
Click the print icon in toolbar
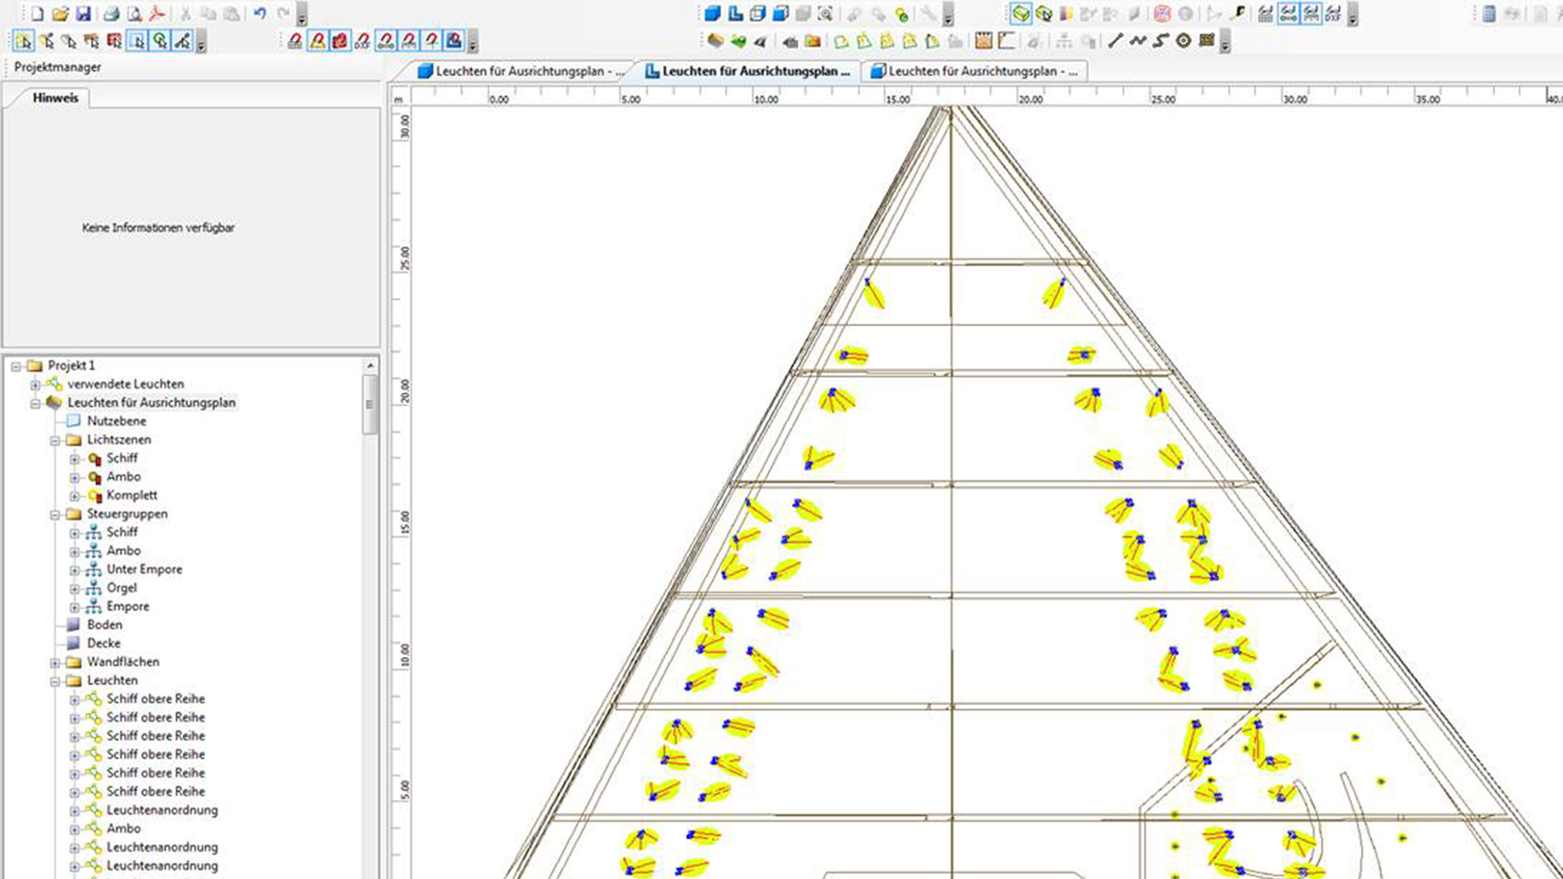click(112, 14)
